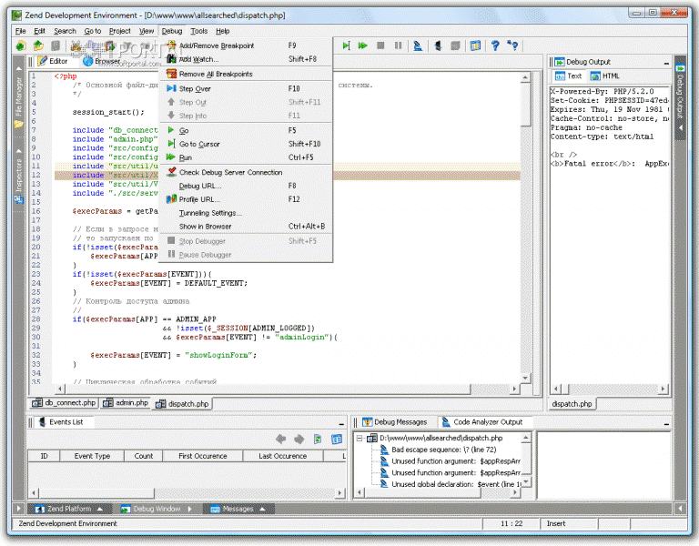Click the File Manager folder sidebar icon
The image size is (699, 546).
(18, 125)
